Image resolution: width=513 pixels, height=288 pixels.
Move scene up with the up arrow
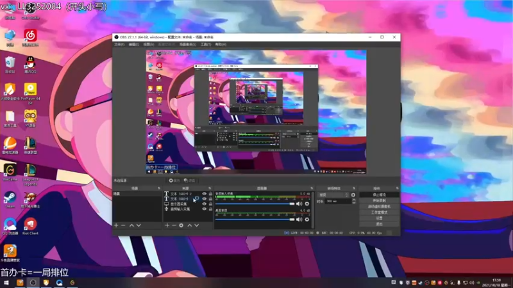point(131,225)
